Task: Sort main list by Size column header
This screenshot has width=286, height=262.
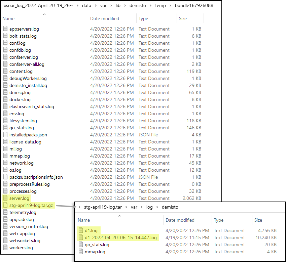Action: pyautogui.click(x=183, y=18)
